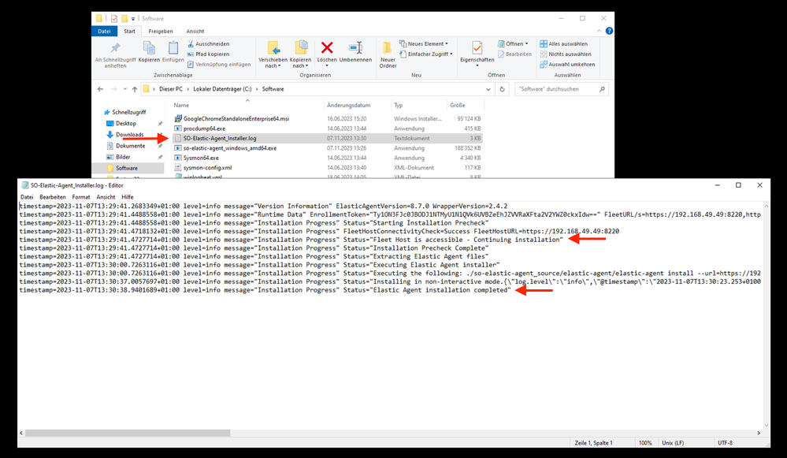Open Format menu in Editor

[81, 197]
